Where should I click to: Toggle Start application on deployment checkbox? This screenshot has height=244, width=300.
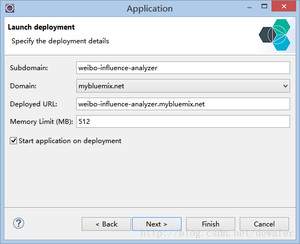[x=13, y=141]
